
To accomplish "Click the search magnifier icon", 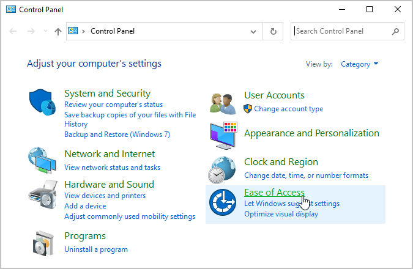I will pos(395,31).
